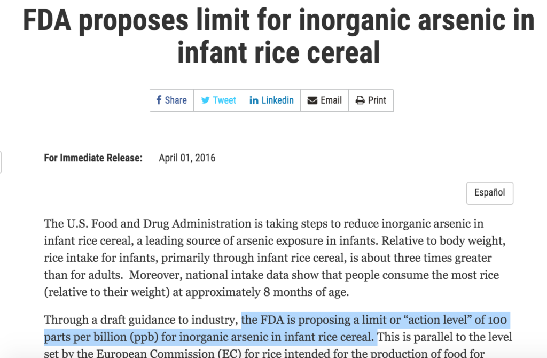Viewport: 547px width, 358px height.
Task: Click the collapsed tab on the left edge
Action: click(1, 162)
